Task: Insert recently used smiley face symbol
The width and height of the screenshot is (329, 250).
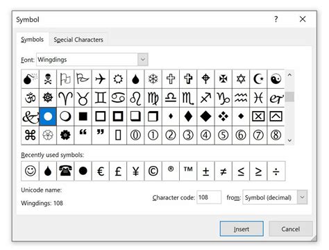Action: tap(31, 172)
